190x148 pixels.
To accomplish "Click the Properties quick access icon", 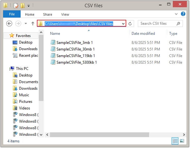I will click(16, 6).
